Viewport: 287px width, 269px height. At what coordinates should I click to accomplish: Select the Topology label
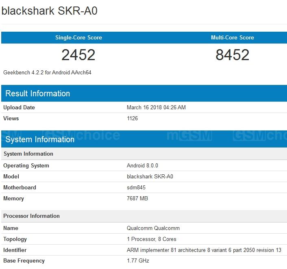(15, 239)
